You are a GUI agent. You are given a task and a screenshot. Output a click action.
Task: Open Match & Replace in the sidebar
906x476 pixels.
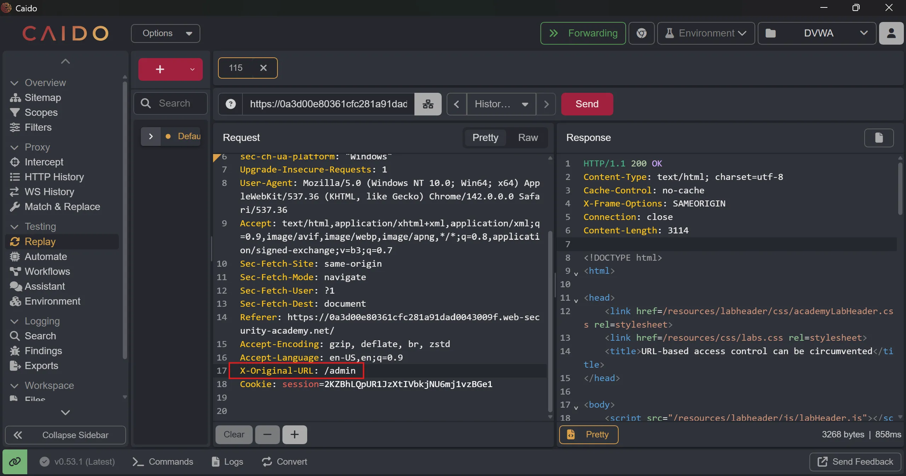[62, 206]
